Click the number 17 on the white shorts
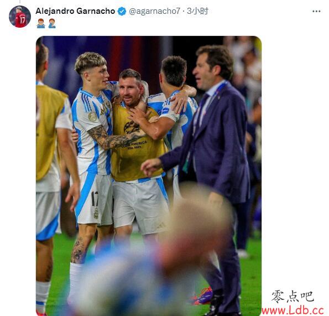Image resolution: width=329 pixels, height=316 pixels. coord(95,199)
